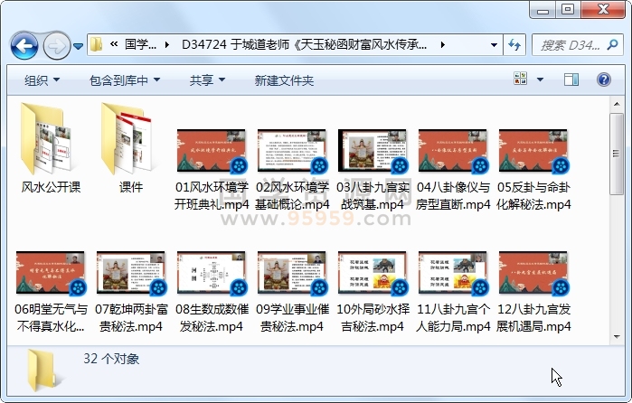Select video thumbnail 05反卦与命卦化解秘法.mp4
632x403 pixels.
click(x=533, y=151)
